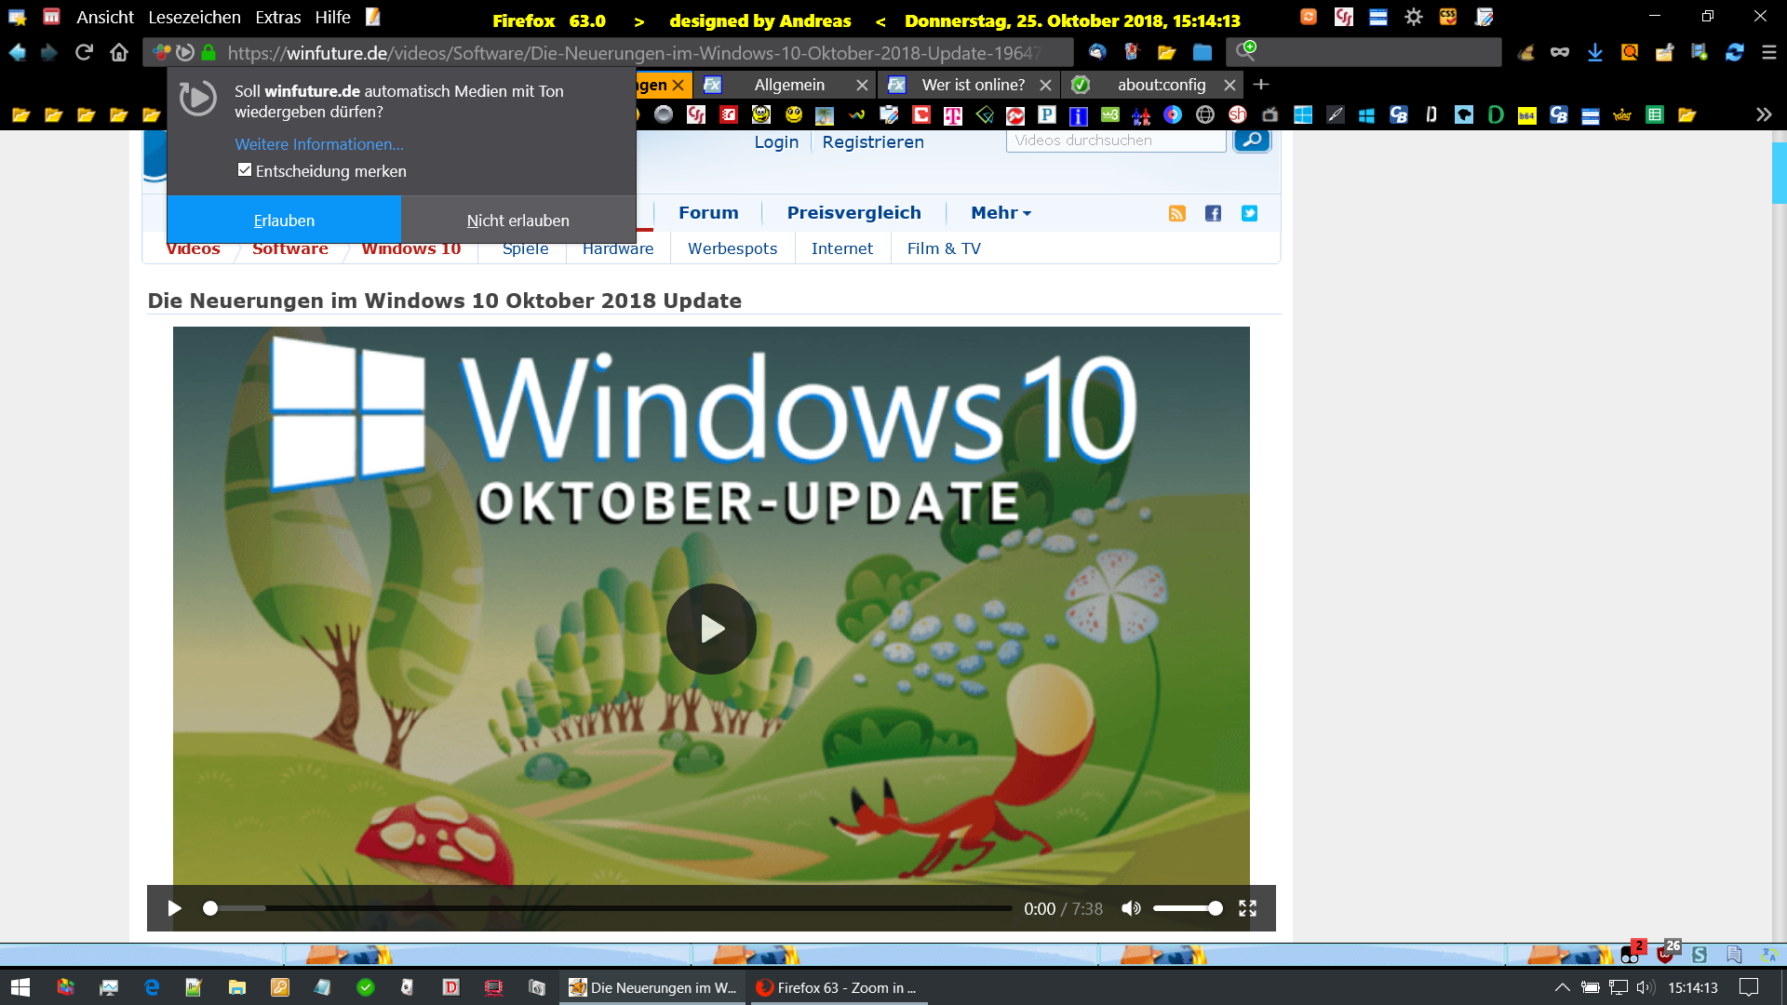Open the Weitere Informationen link
Viewport: 1787px width, 1005px height.
tap(319, 144)
